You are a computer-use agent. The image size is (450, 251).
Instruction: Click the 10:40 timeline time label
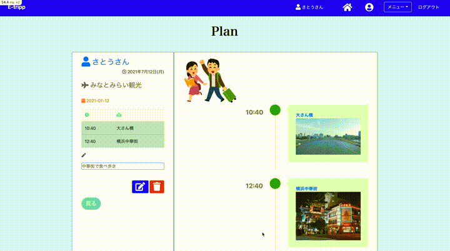(x=254, y=112)
